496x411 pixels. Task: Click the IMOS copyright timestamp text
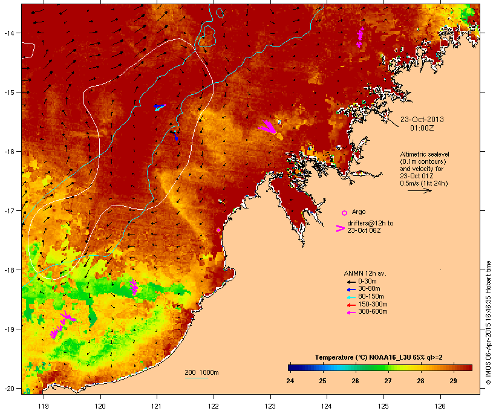pyautogui.click(x=488, y=323)
